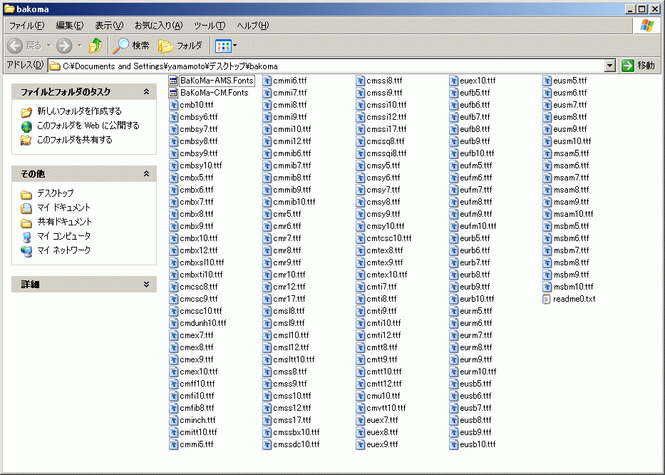This screenshot has width=665, height=475.
Task: Click the マイ ネットワーク icon in side panel
Action: tap(26, 251)
